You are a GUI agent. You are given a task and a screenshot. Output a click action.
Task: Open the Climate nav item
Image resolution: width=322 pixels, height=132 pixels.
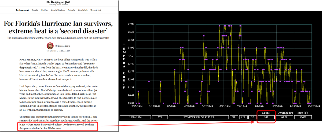(x=35, y=10)
